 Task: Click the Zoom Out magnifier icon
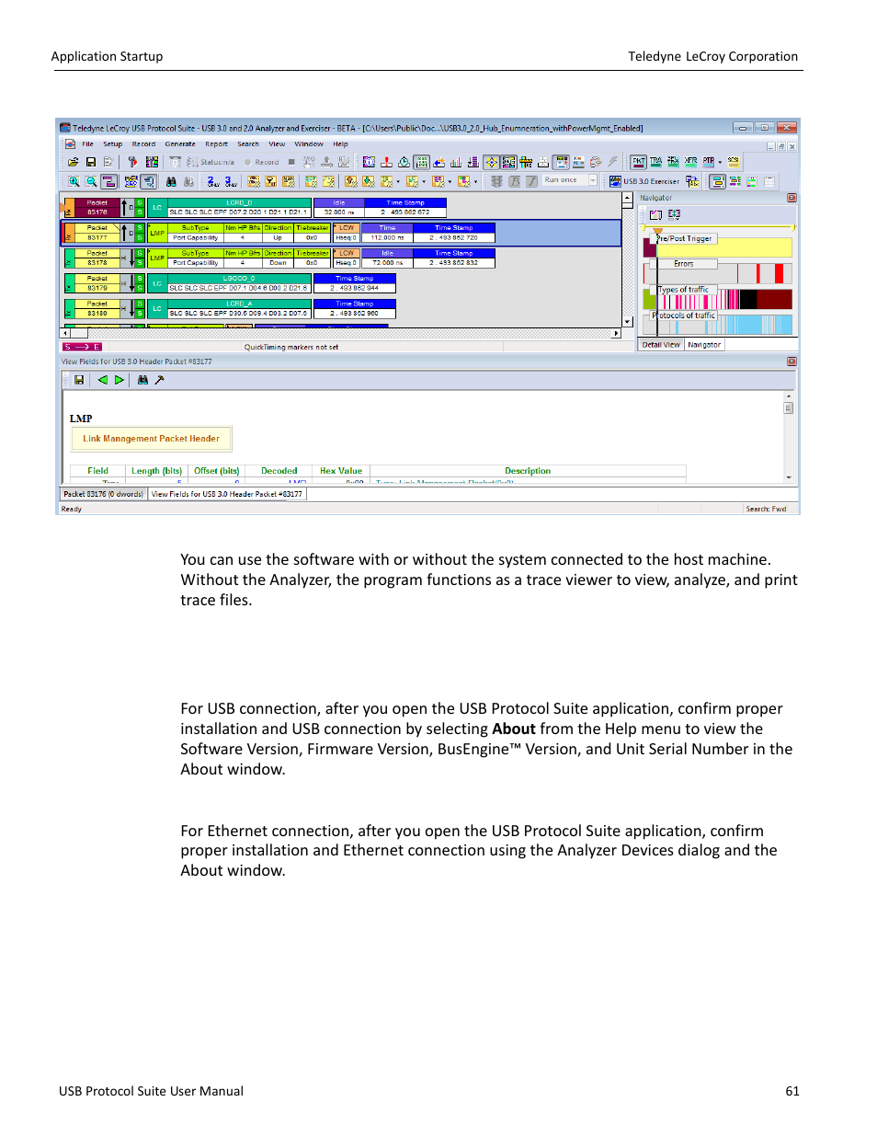coord(91,181)
